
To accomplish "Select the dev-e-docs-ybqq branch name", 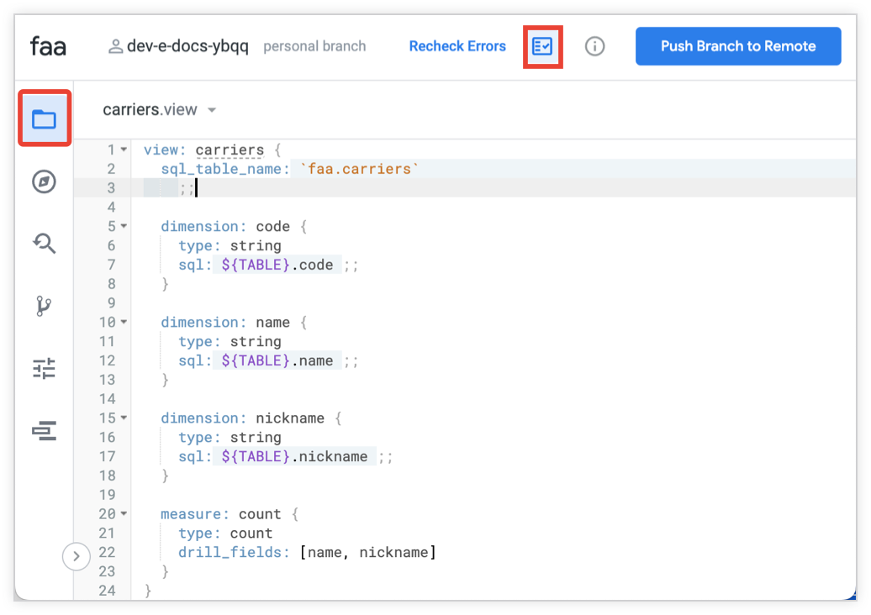I will [187, 46].
